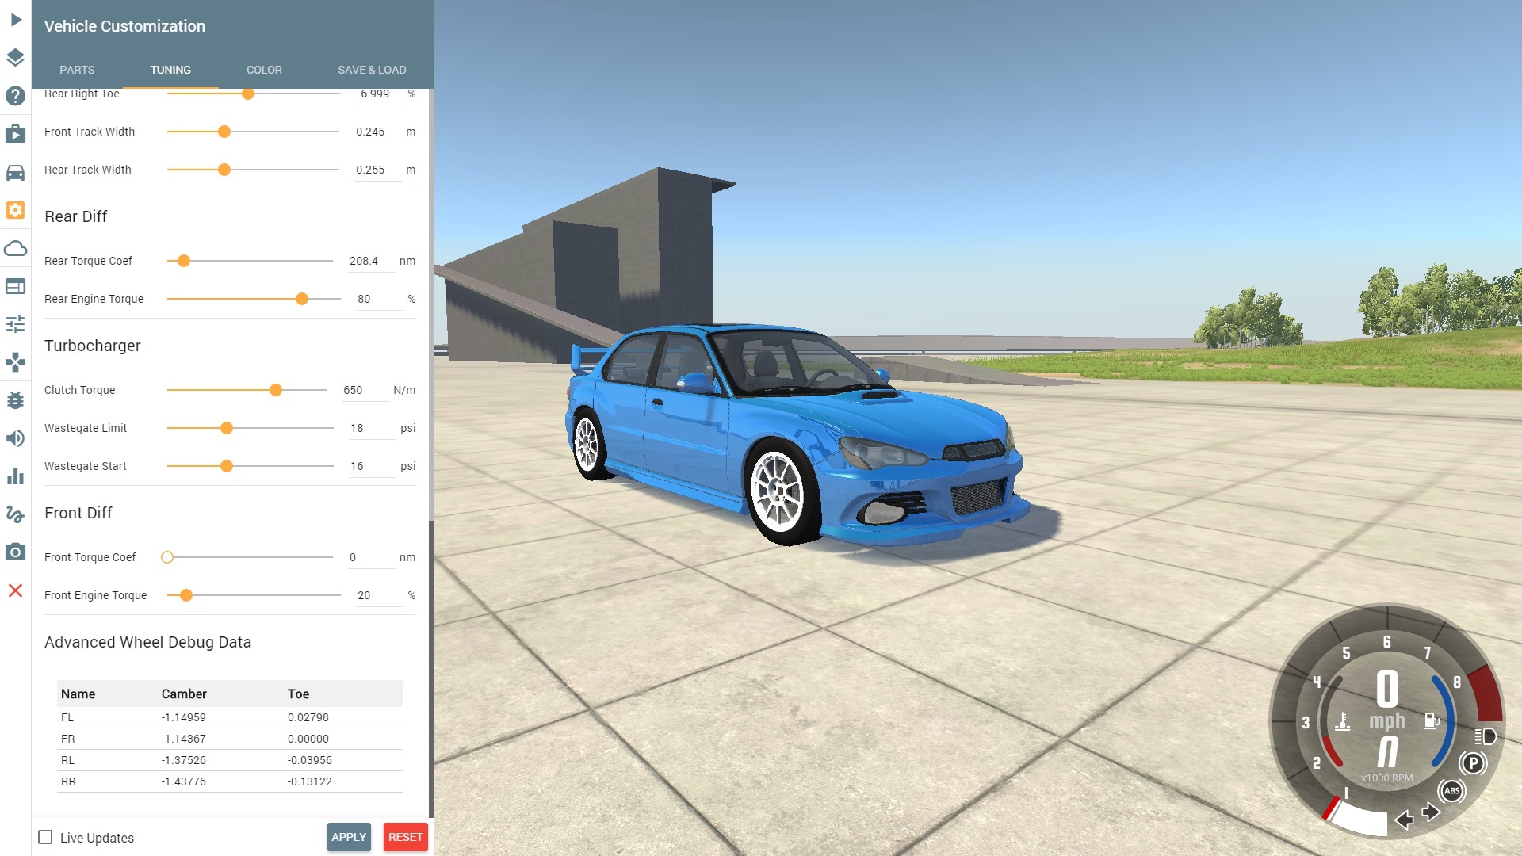Click the Clutch Torque value field 650
1522x856 pixels.
pyautogui.click(x=365, y=391)
